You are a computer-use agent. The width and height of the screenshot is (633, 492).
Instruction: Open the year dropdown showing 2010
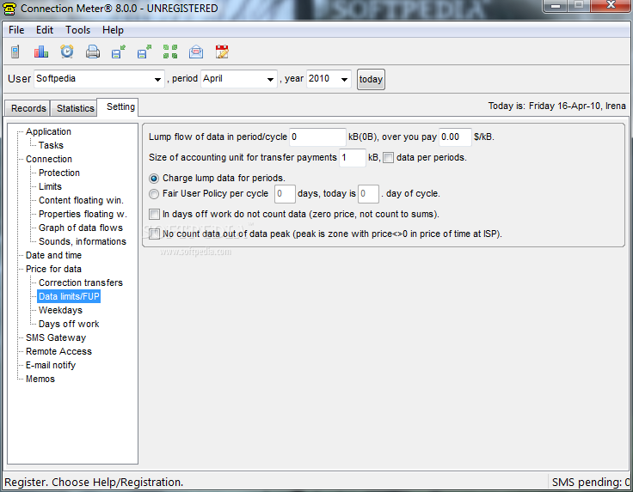point(329,79)
